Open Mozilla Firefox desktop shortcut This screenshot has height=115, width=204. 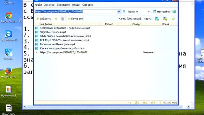[x=9, y=73]
